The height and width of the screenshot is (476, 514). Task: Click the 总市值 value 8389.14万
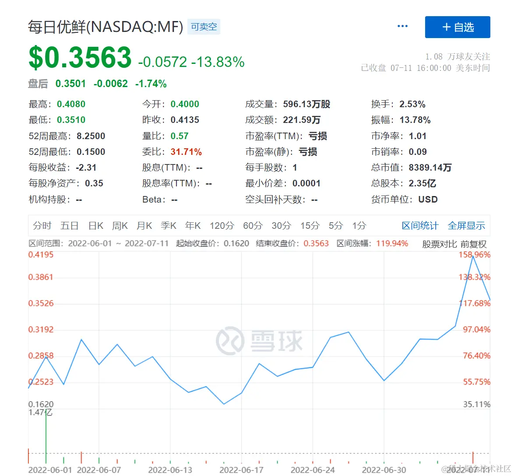coord(430,168)
